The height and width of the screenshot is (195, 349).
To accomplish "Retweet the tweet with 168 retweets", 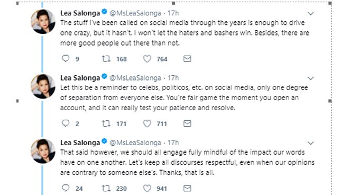I will click(x=106, y=59).
